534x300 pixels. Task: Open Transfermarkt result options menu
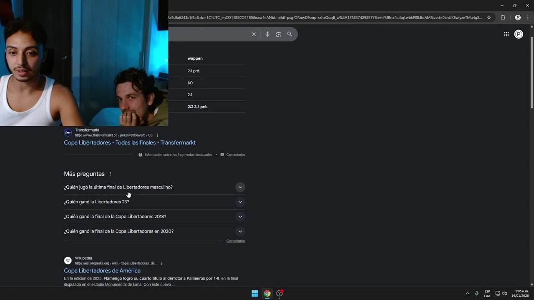click(157, 135)
